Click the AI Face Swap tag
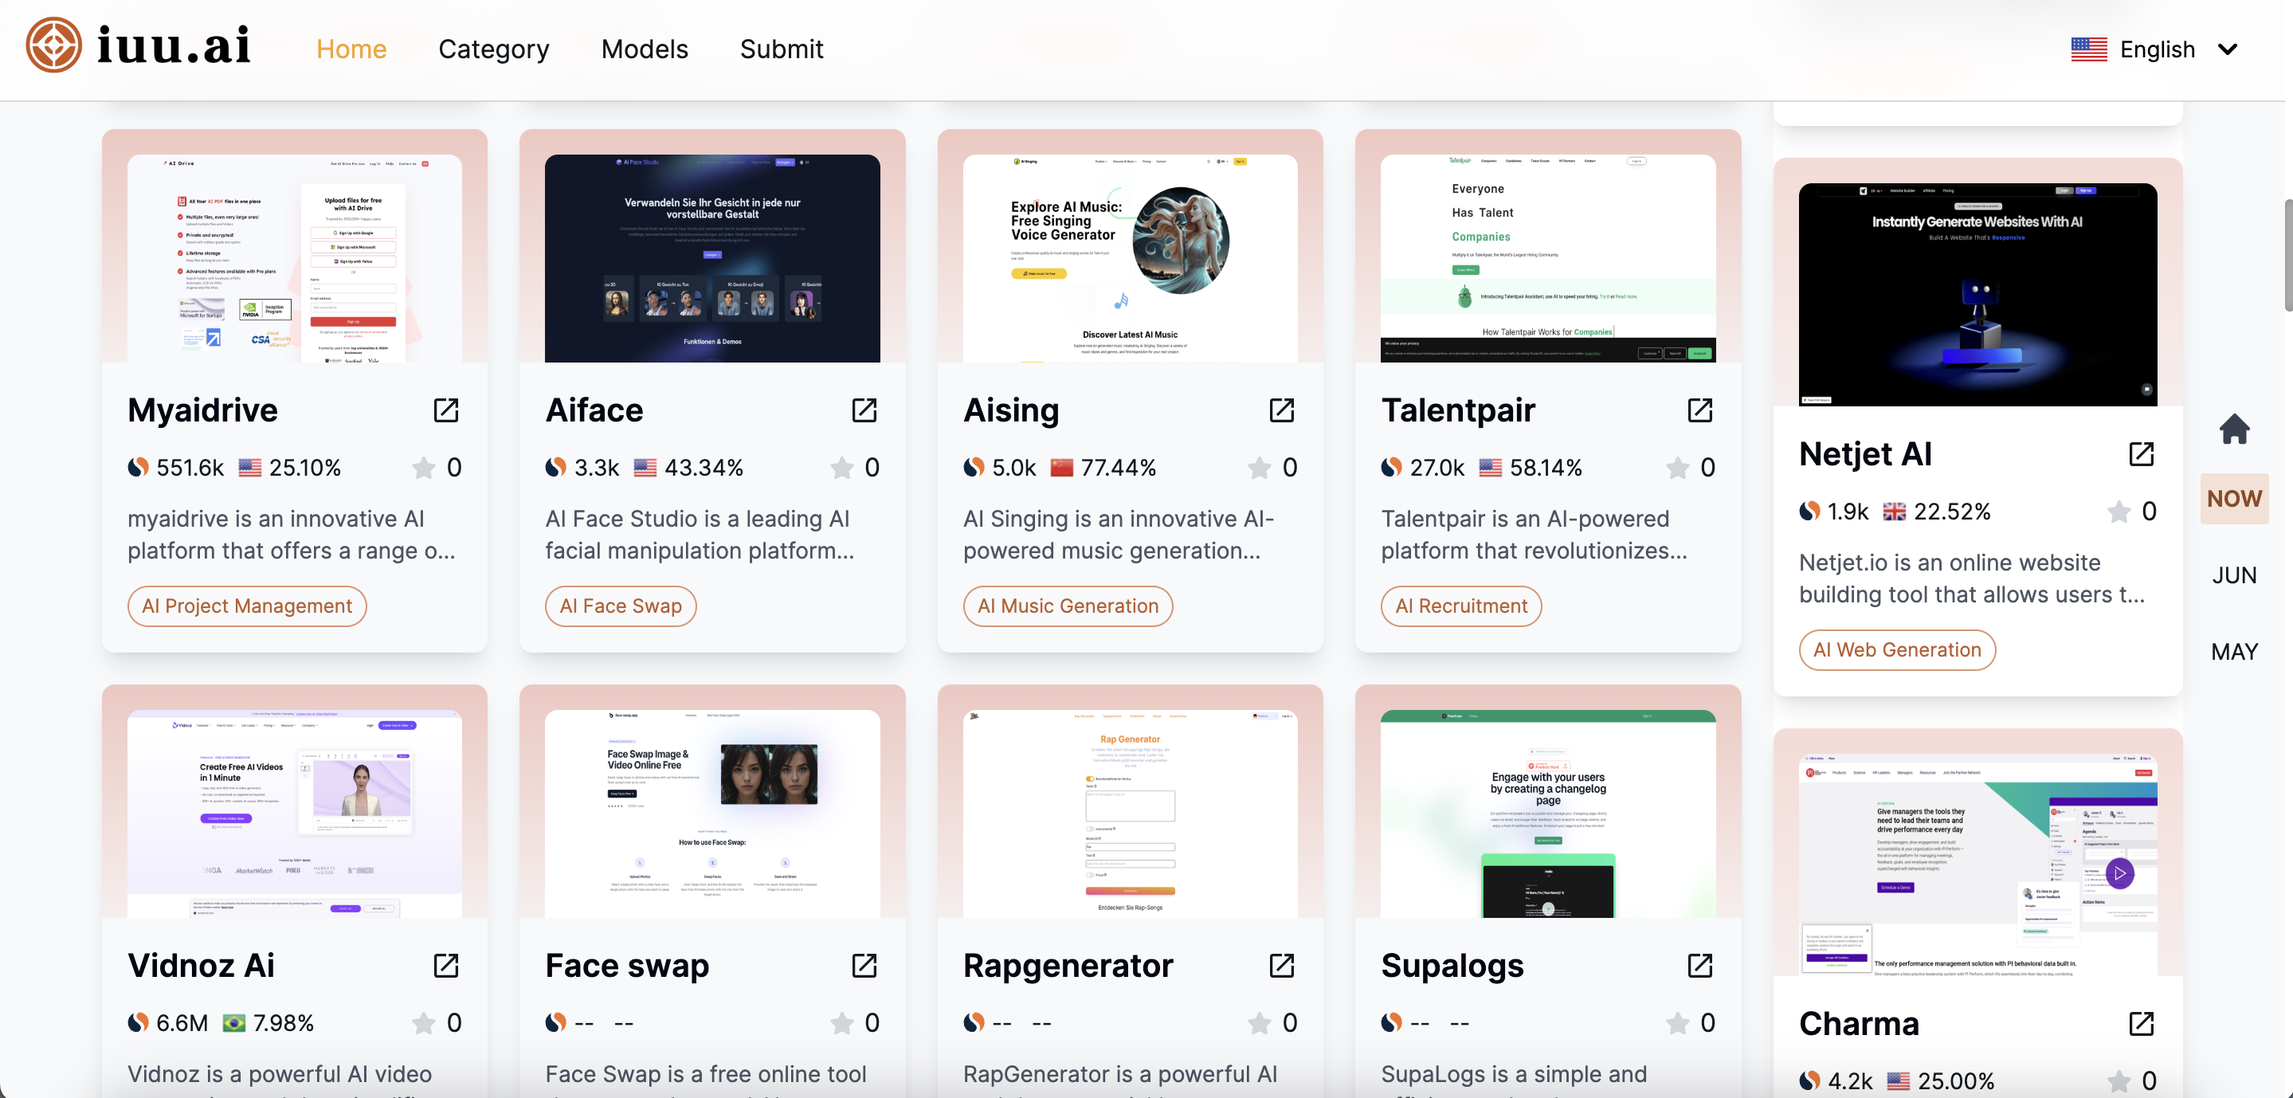The height and width of the screenshot is (1098, 2293). click(621, 606)
